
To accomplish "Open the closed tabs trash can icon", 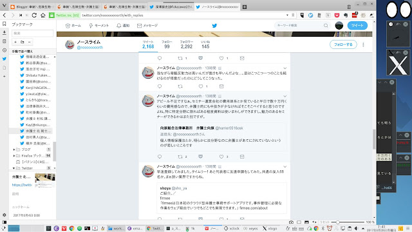I will (349, 7).
